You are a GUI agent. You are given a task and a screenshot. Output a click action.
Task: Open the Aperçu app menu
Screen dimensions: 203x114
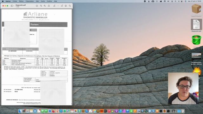pyautogui.click(x=8, y=1)
